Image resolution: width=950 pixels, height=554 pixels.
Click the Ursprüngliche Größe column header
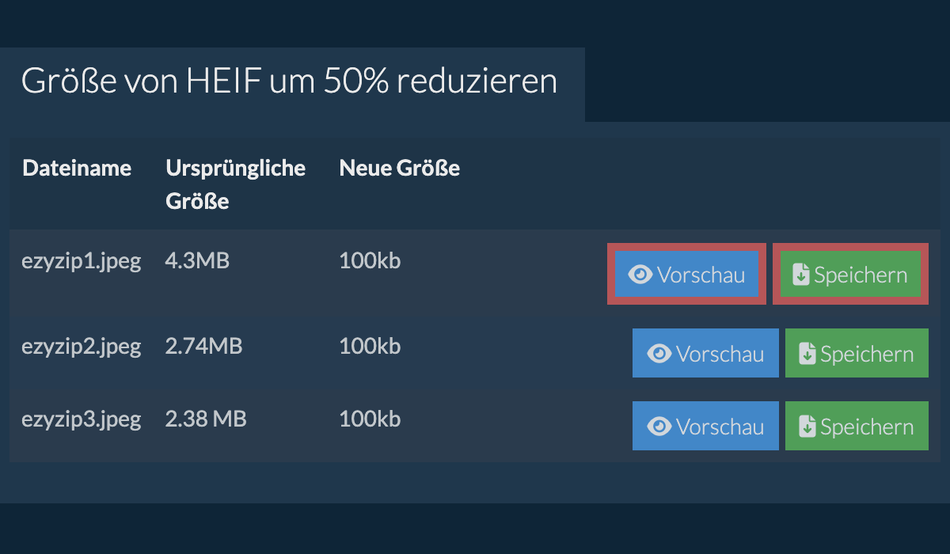pyautogui.click(x=235, y=184)
